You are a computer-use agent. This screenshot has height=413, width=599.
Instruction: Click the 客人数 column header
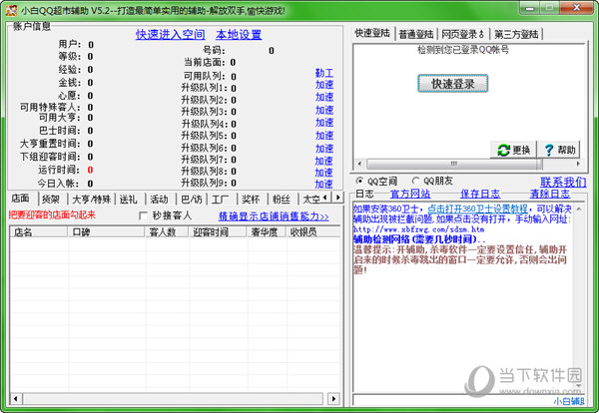[167, 231]
